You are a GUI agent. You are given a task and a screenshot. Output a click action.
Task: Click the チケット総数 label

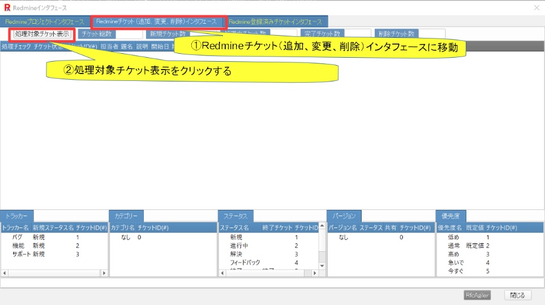click(x=97, y=34)
